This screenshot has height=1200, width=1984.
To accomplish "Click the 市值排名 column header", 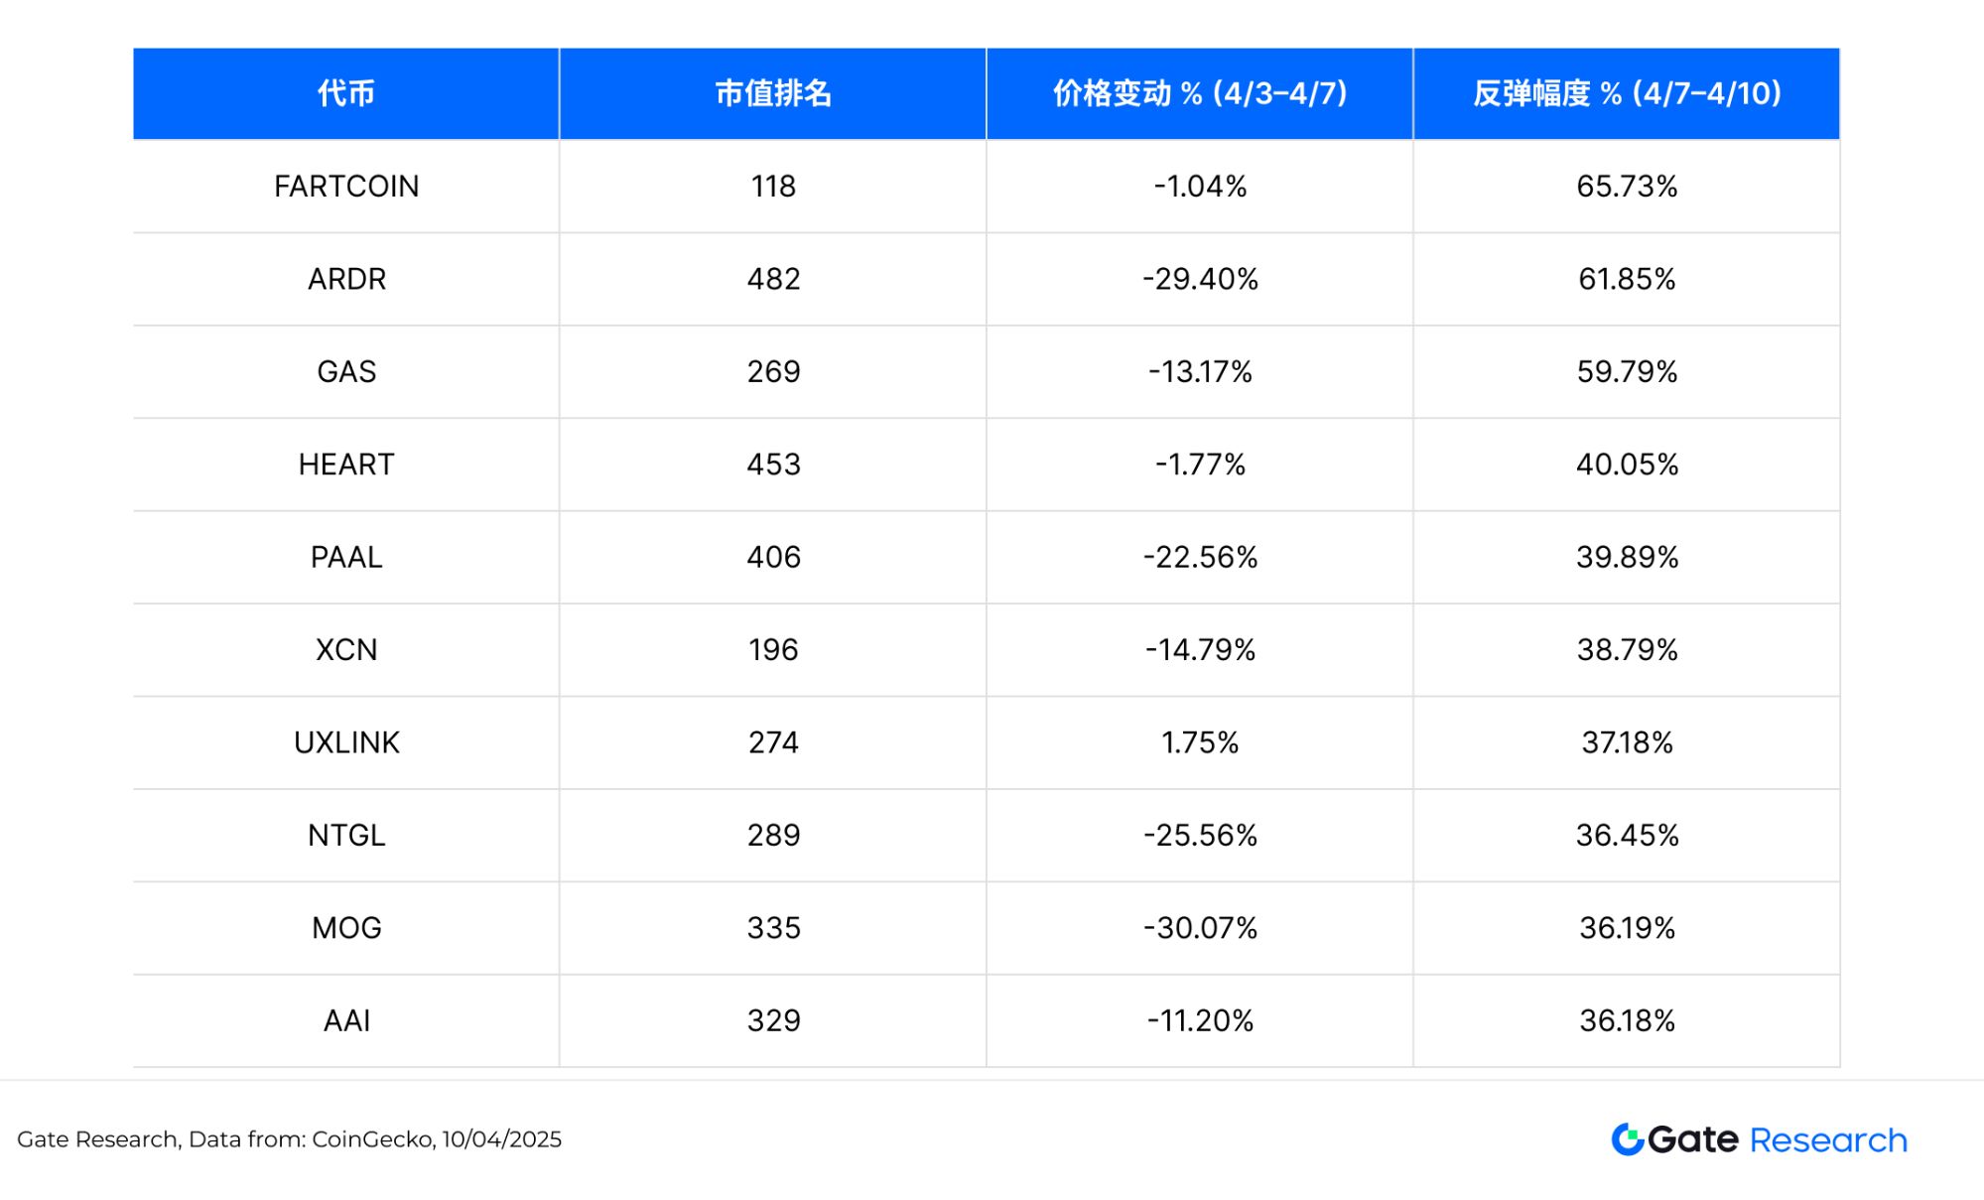I will click(x=773, y=93).
